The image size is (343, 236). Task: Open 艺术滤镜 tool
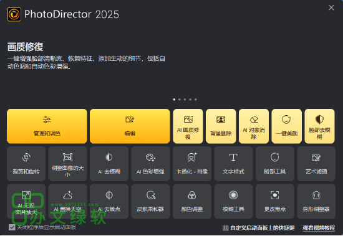[316, 164]
